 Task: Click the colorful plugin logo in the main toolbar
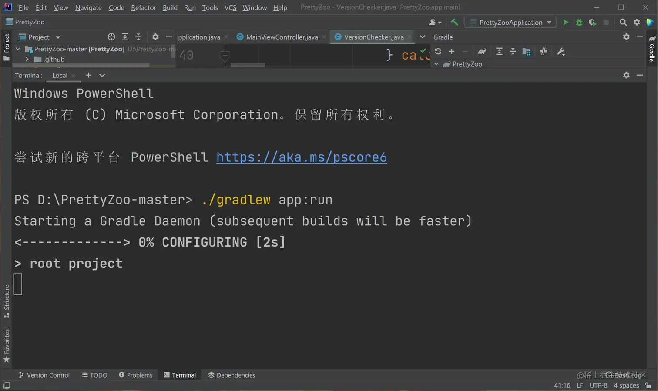(650, 22)
